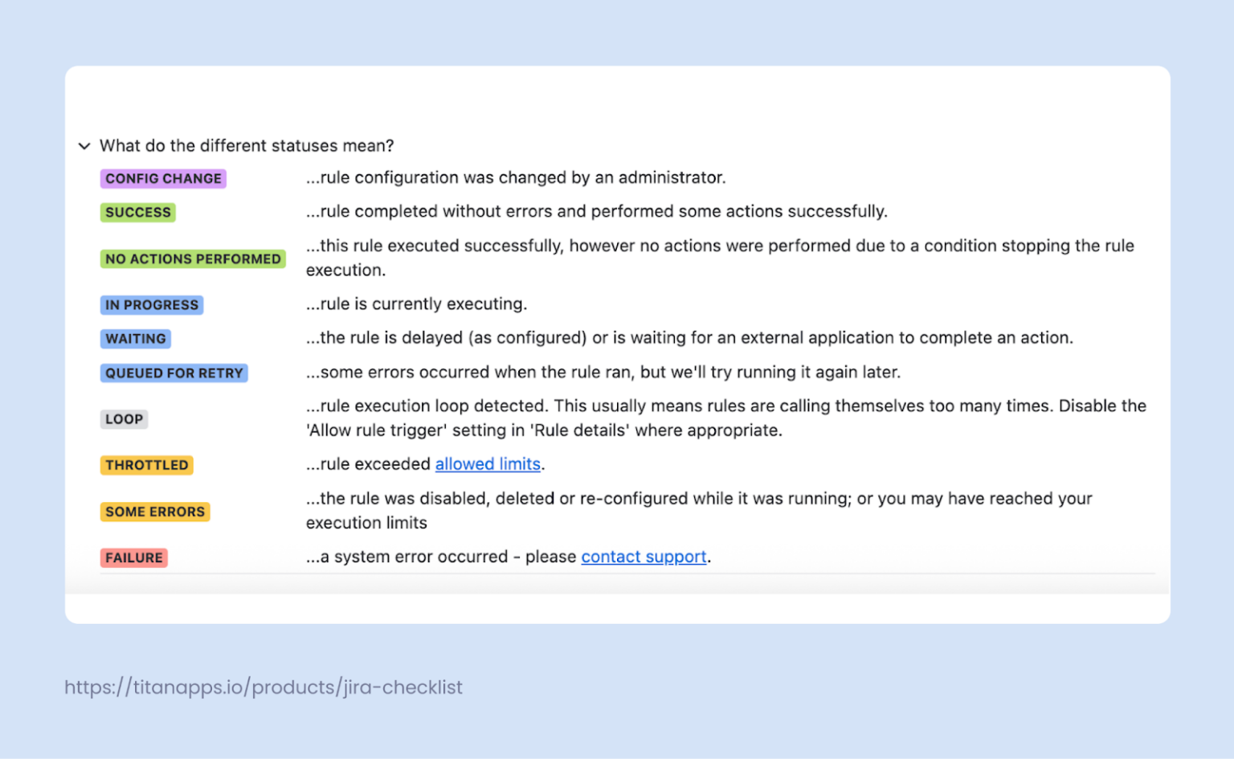Click the titanapps.io/products/jira-checklist URL

point(263,688)
